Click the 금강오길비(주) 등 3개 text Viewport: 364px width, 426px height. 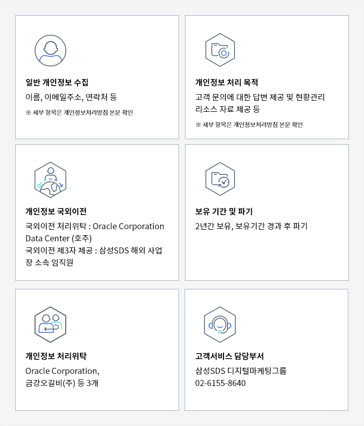tap(62, 383)
